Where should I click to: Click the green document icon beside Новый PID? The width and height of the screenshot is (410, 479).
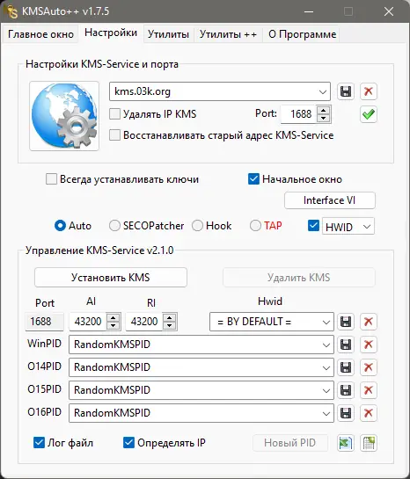point(346,443)
